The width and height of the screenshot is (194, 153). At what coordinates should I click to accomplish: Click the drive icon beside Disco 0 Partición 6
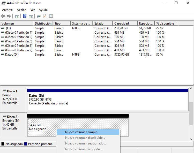pos(3,46)
